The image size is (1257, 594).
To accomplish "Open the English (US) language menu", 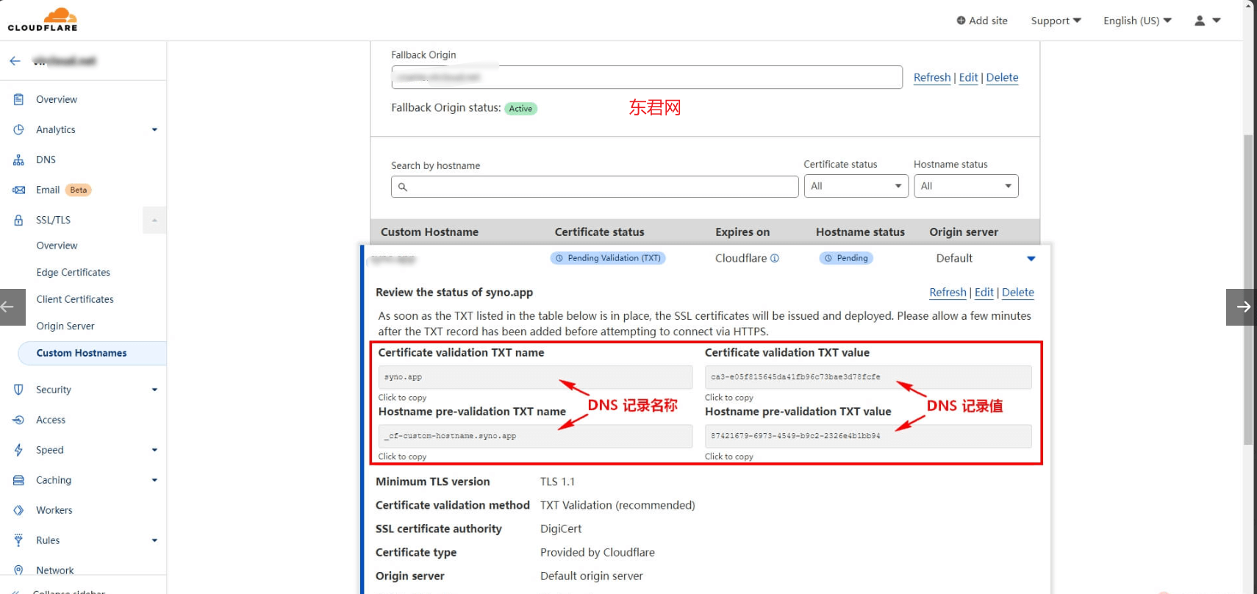I will (1137, 21).
